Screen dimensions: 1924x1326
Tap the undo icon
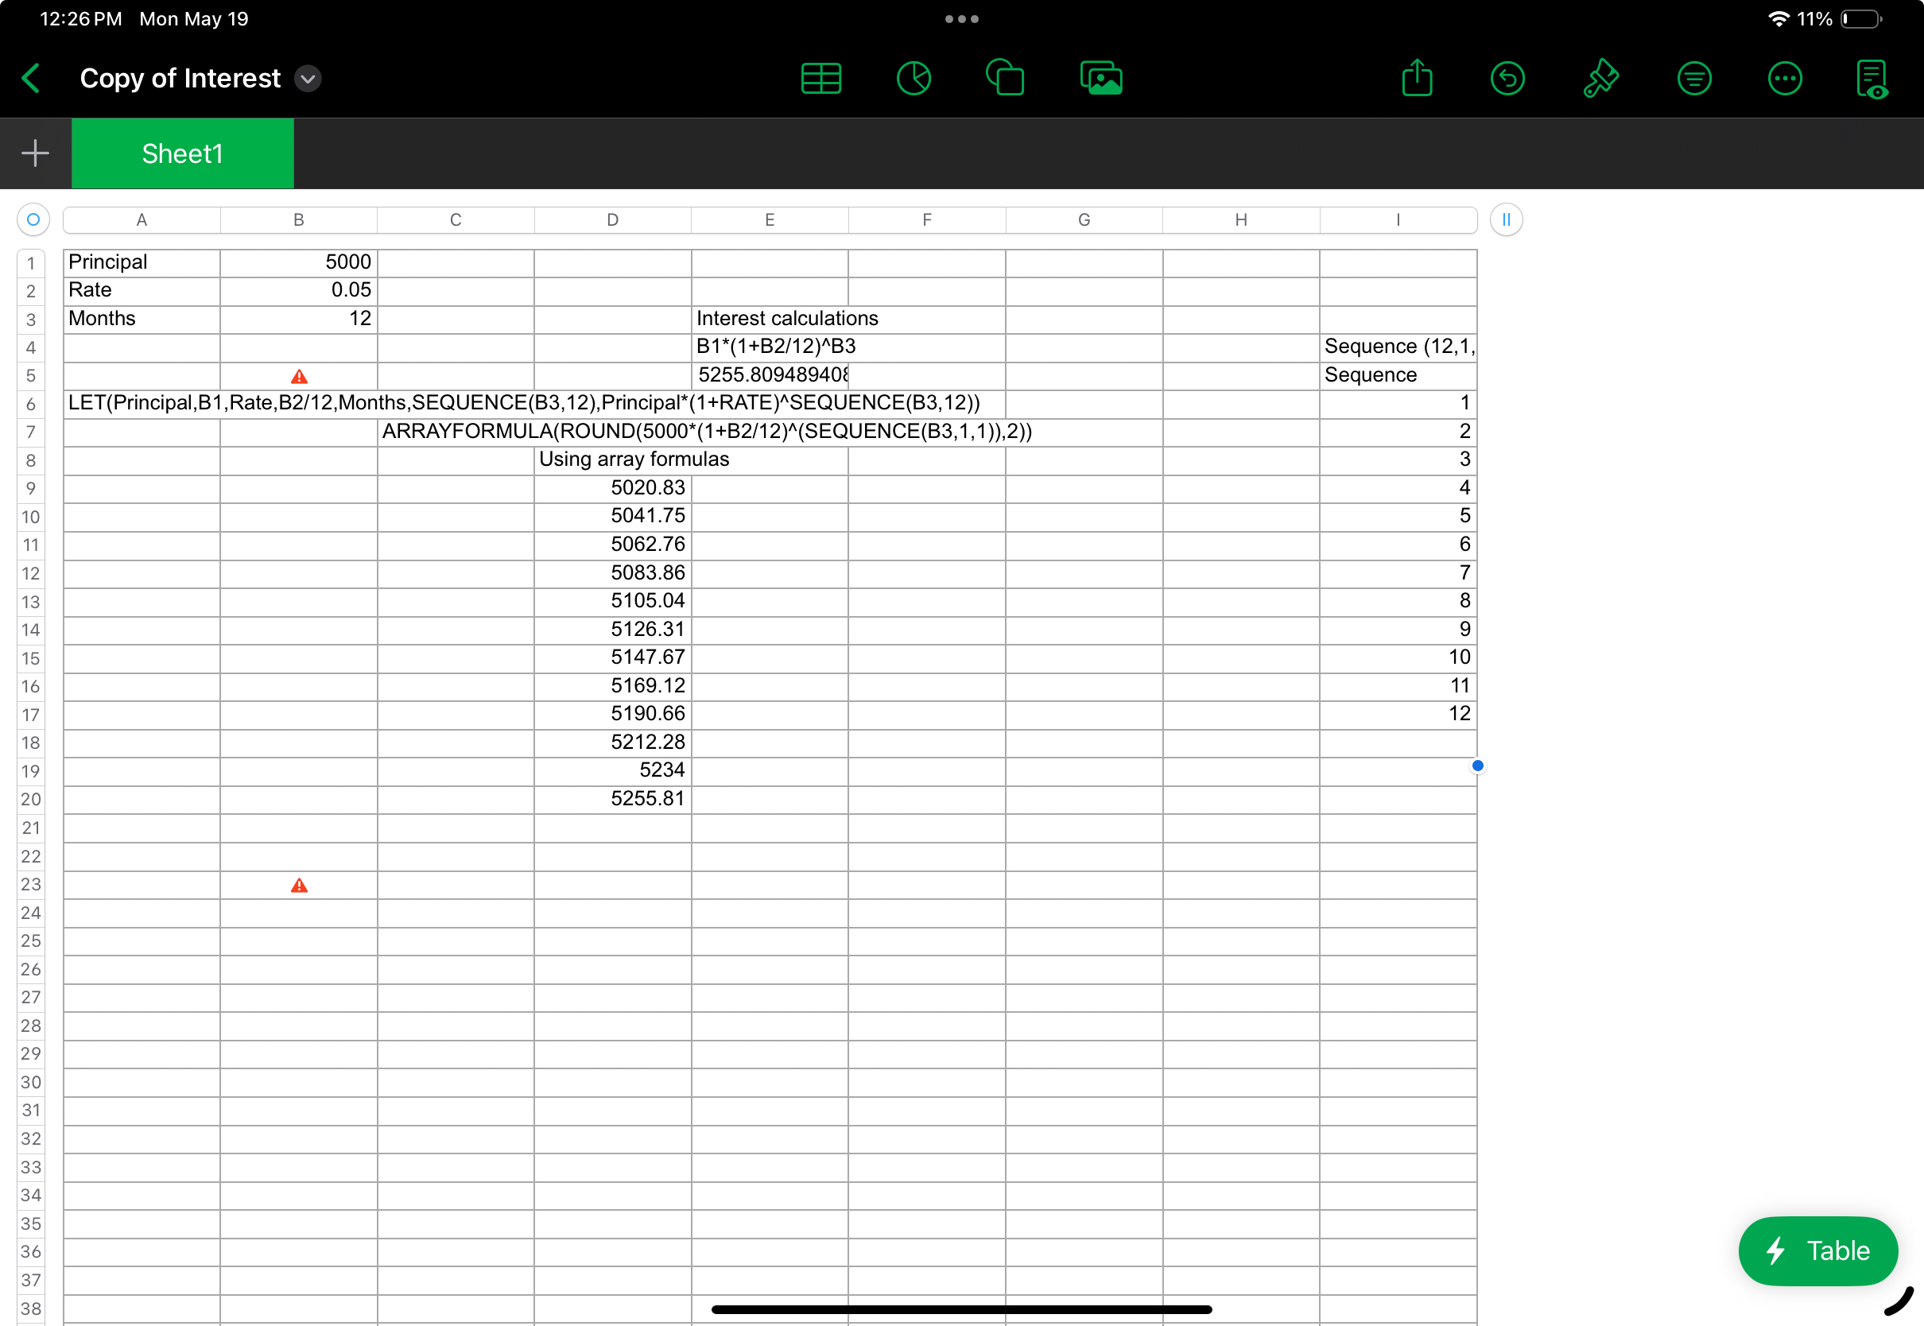pos(1507,79)
